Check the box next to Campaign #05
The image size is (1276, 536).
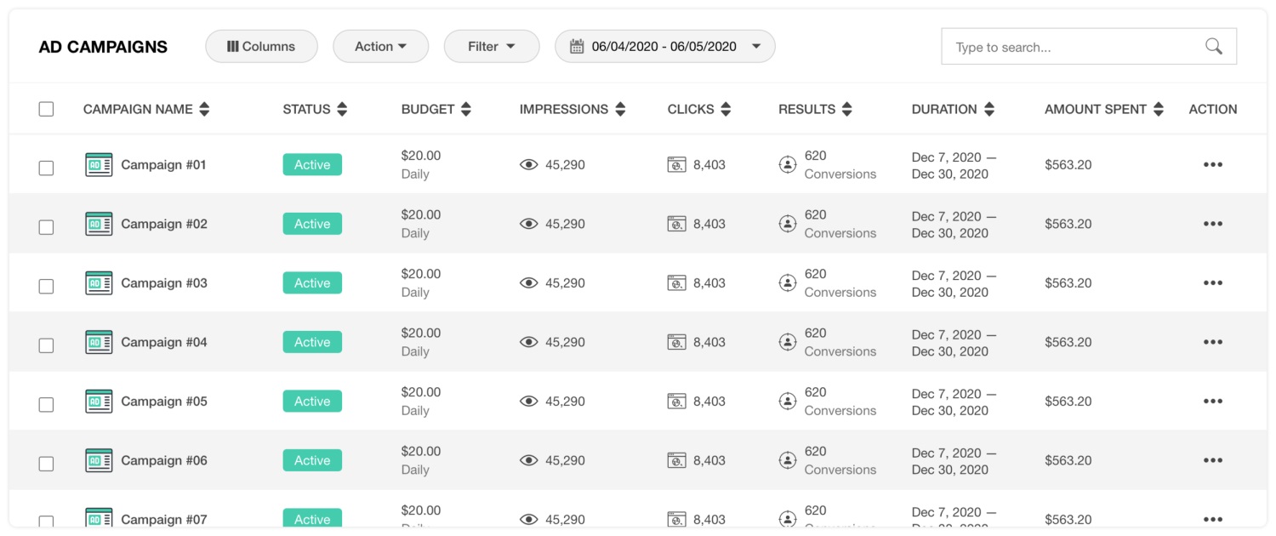pyautogui.click(x=46, y=404)
